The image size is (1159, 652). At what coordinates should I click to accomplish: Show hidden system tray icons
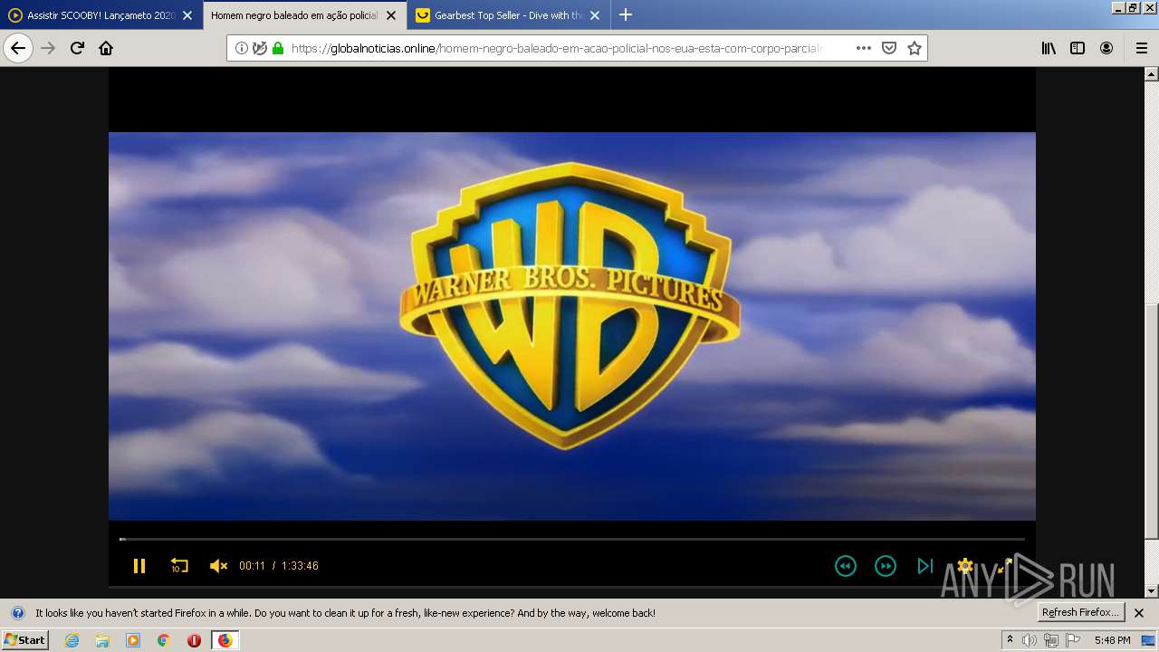coord(1011,640)
